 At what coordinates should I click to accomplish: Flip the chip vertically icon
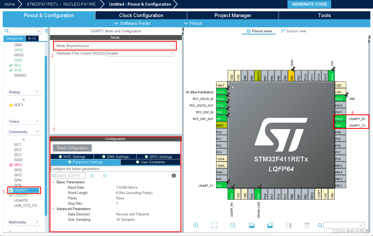307,225
